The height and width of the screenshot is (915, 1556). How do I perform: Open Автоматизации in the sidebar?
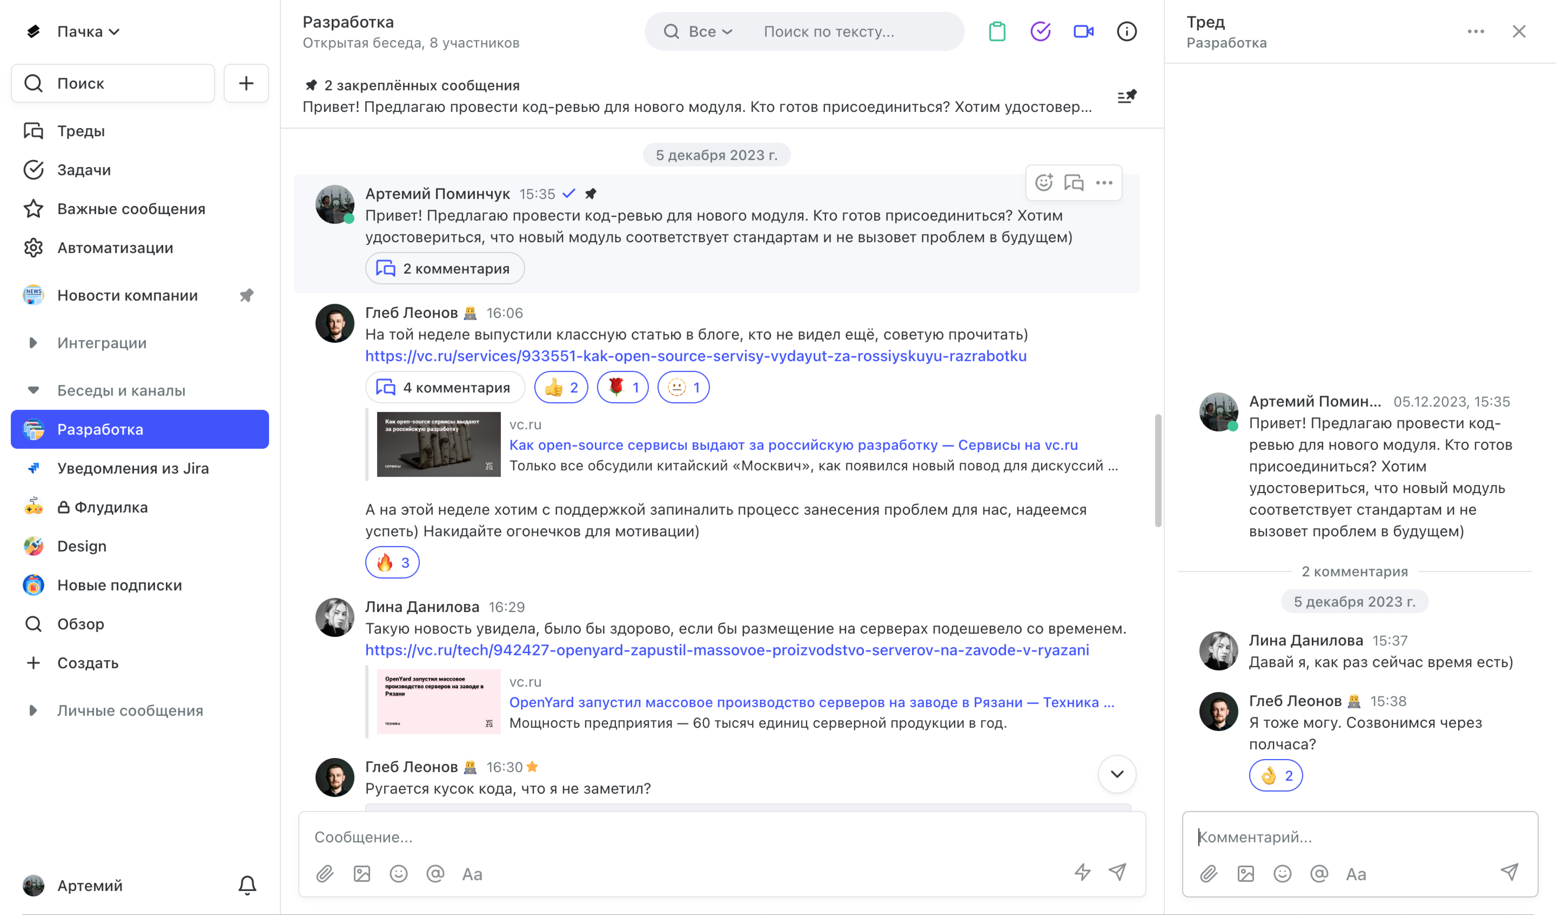click(140, 248)
